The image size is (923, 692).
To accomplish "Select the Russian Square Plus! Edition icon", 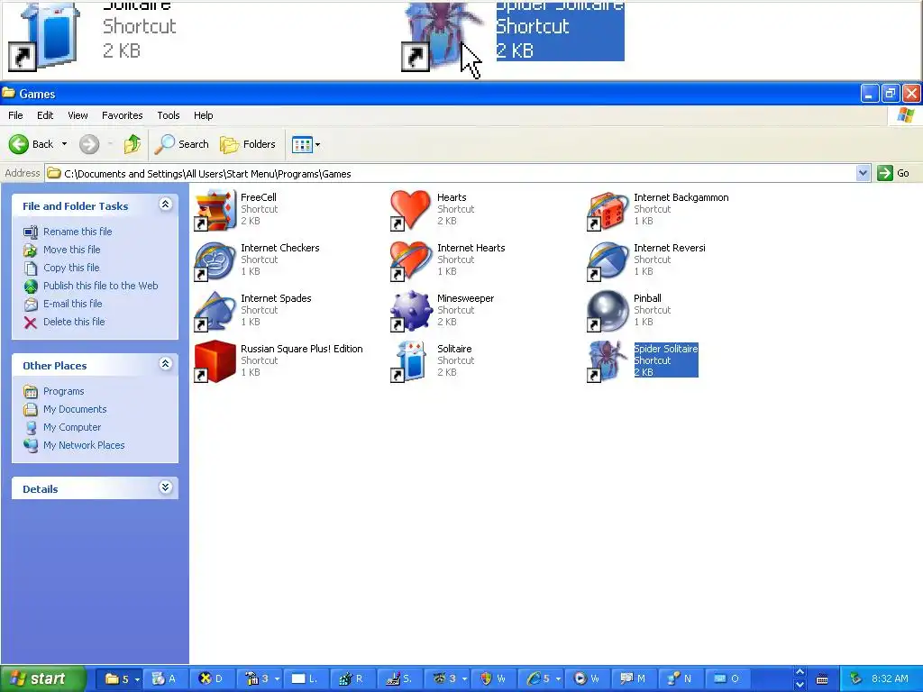I will (215, 361).
